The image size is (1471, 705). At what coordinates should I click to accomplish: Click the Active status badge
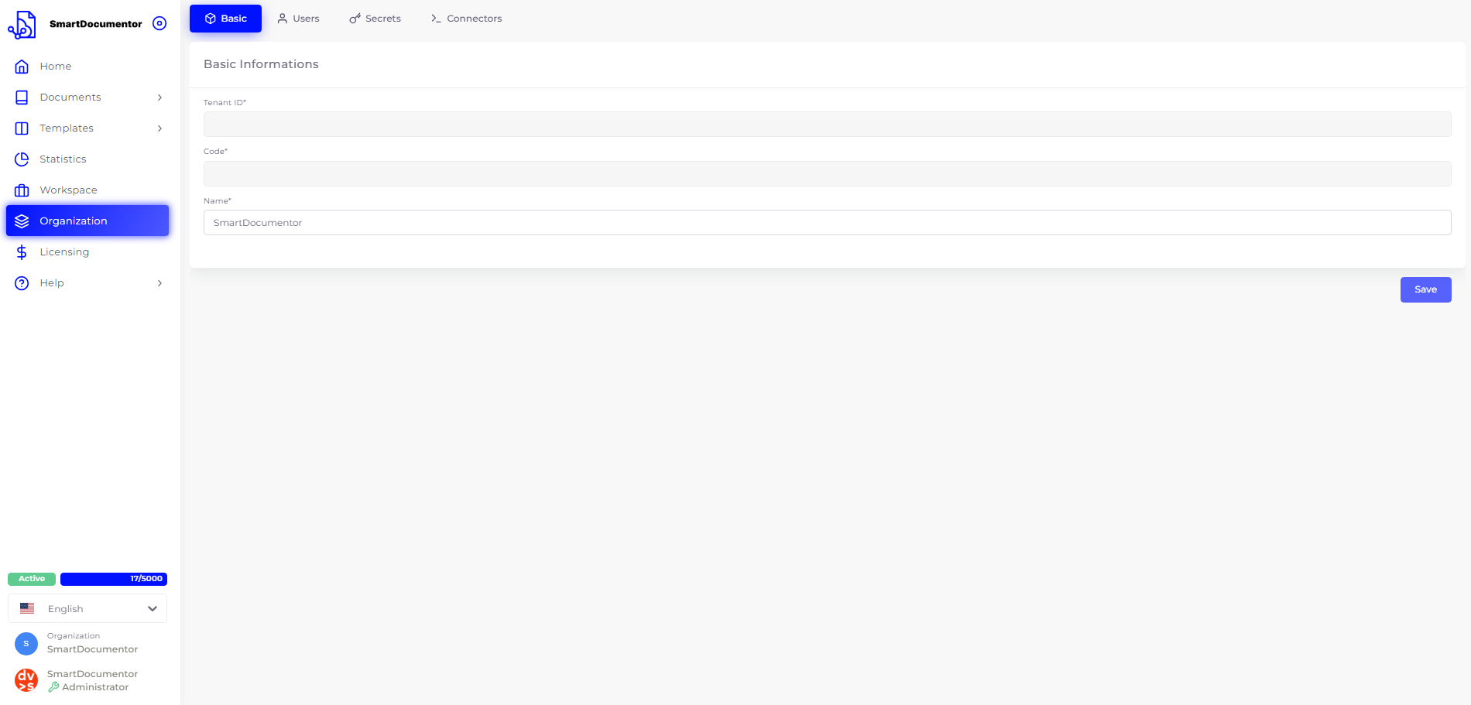tap(32, 579)
